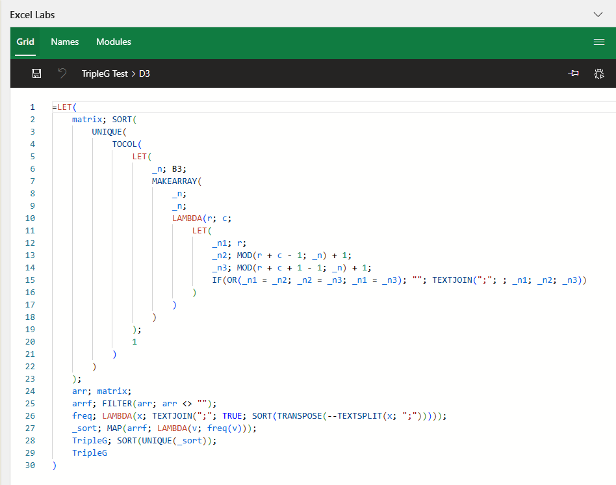The width and height of the screenshot is (616, 485).
Task: Collapse the Excel Labs pane with the chevron
Action: (x=598, y=14)
